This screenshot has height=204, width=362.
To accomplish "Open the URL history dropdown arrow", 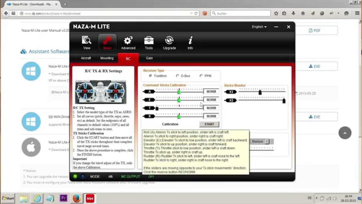I will click(x=191, y=13).
